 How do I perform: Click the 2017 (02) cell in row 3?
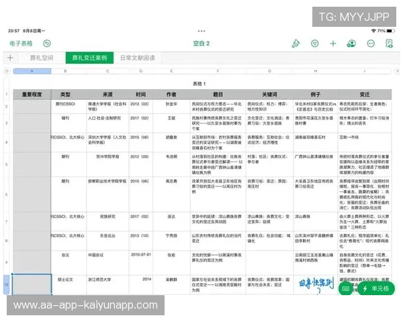pos(140,123)
